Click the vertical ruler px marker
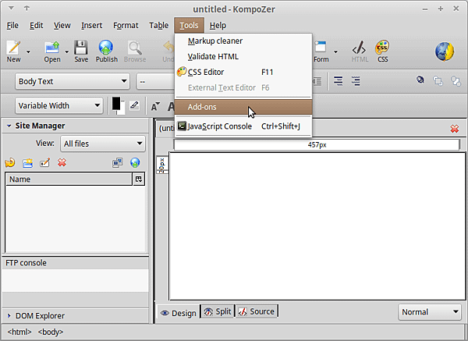 162,165
